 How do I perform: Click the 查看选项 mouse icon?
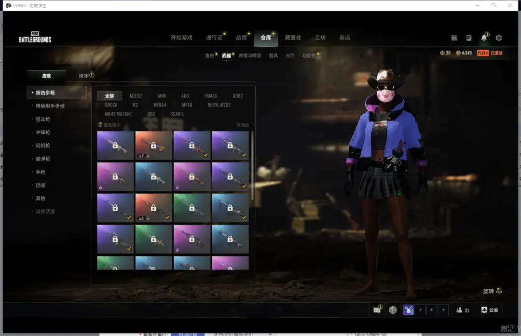[x=100, y=125]
